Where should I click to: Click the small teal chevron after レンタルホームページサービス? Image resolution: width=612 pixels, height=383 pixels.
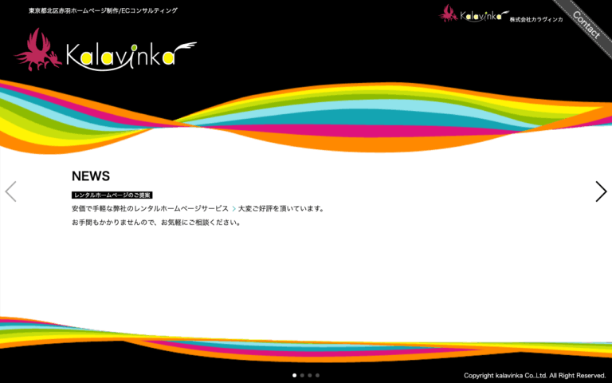click(x=233, y=209)
